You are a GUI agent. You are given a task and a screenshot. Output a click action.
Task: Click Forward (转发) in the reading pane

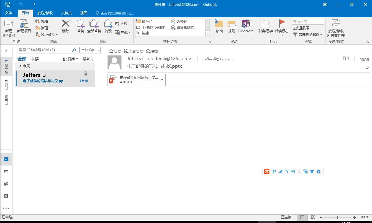point(152,51)
